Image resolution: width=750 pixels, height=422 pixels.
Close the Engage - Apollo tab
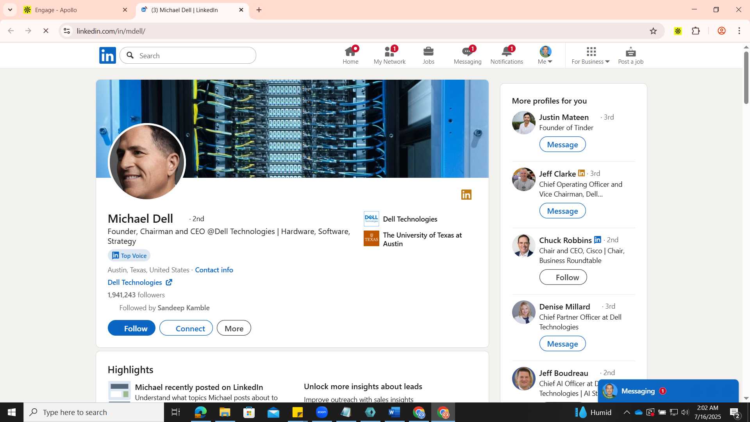click(x=125, y=10)
